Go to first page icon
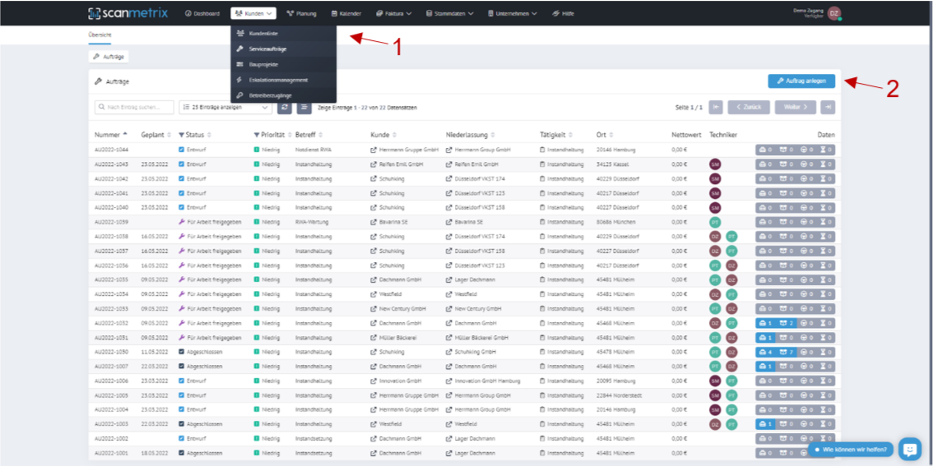Screen dimensions: 933x466 tap(716, 107)
